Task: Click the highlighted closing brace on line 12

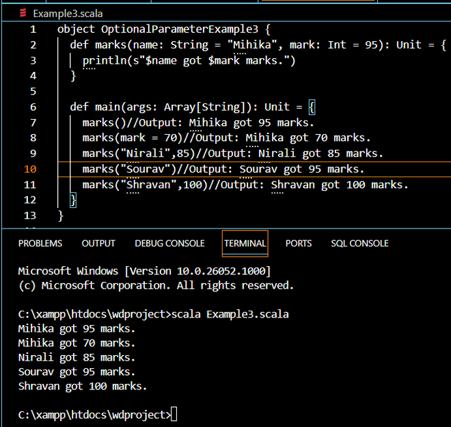Action: click(x=73, y=200)
